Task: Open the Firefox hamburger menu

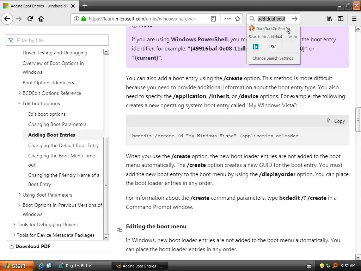Action: pyautogui.click(x=354, y=19)
